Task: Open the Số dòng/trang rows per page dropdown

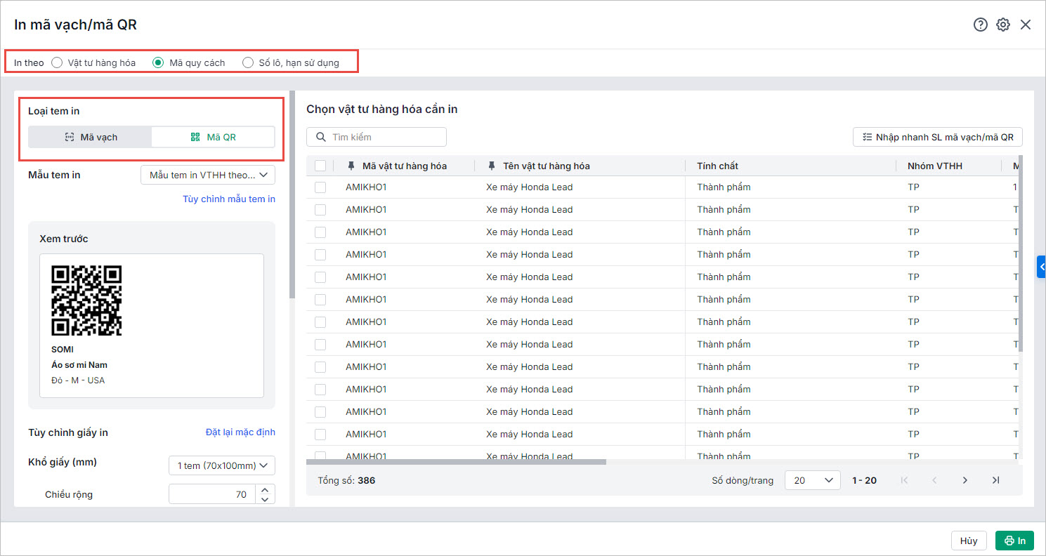Action: (x=812, y=480)
